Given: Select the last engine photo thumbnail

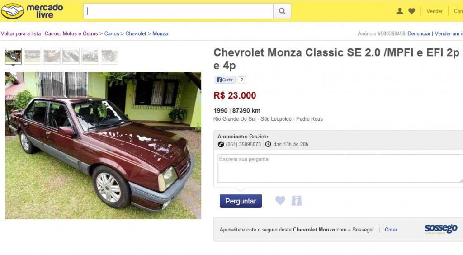Looking at the screenshot, I should click(109, 56).
